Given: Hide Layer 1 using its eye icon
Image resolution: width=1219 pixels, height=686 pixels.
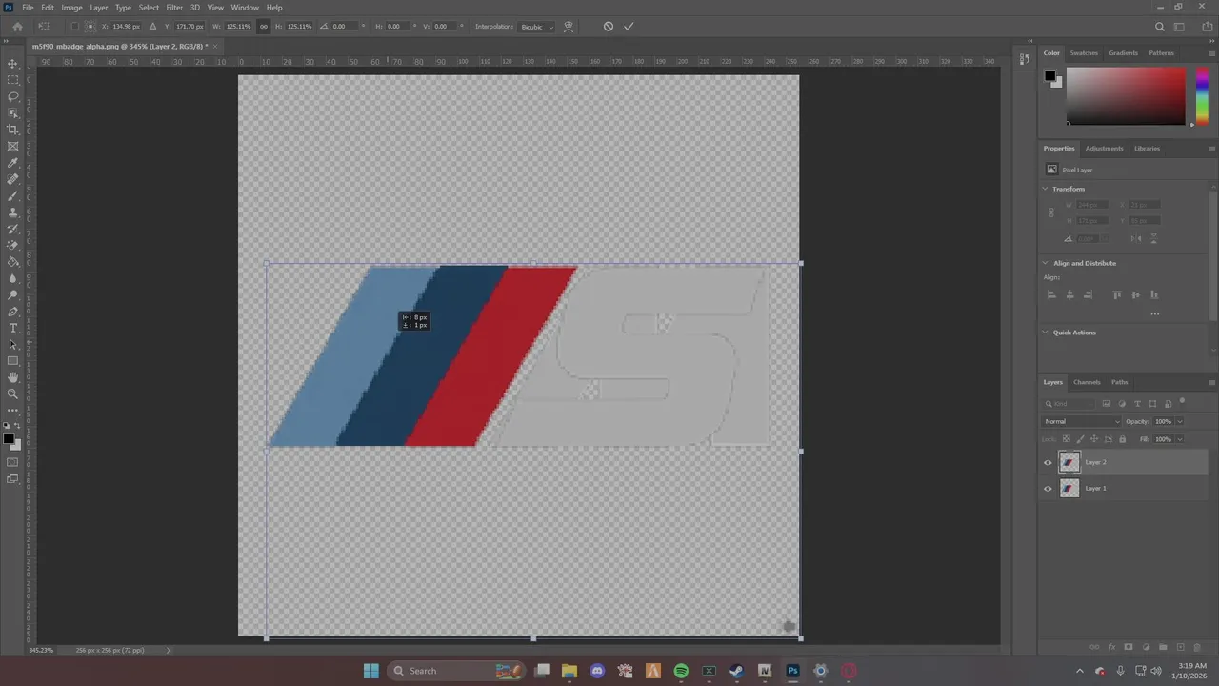Looking at the screenshot, I should [1048, 489].
